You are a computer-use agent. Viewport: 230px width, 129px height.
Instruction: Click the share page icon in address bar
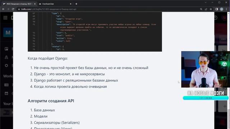206,9
